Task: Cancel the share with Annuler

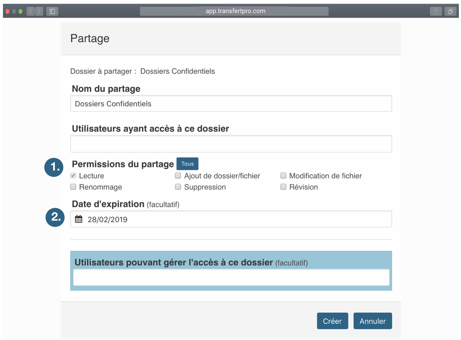Action: pos(373,321)
